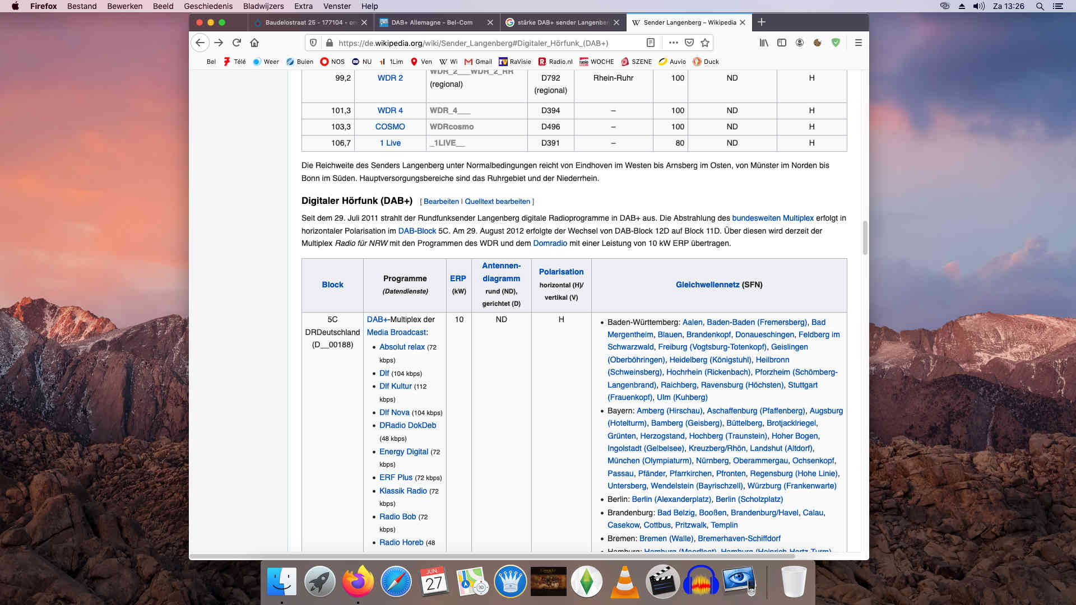The image size is (1076, 605).
Task: Open the 1 Live station link
Action: [390, 143]
